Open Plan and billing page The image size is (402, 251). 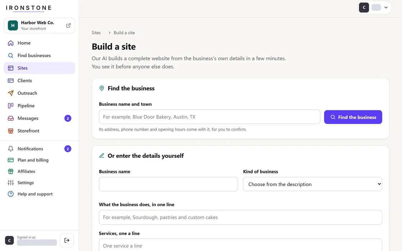(x=39, y=160)
